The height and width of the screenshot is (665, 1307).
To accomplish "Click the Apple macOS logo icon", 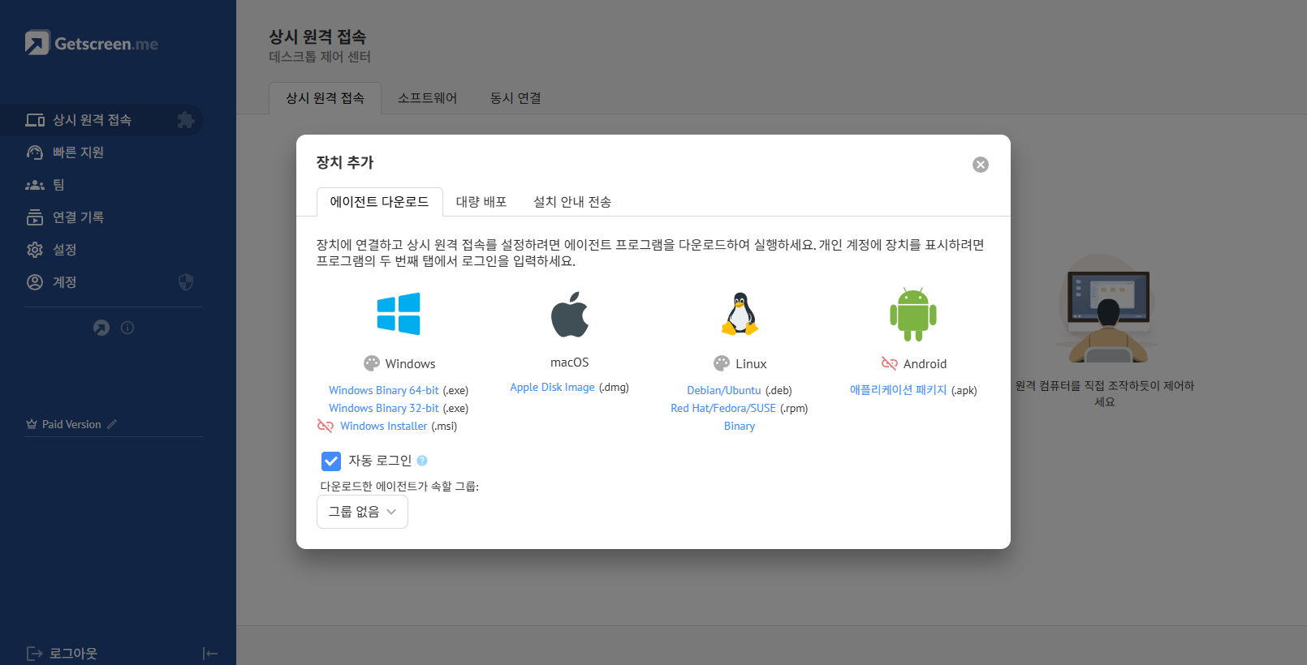I will click(570, 314).
